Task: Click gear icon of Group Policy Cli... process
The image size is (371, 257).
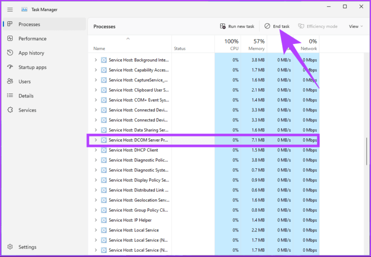Action: pyautogui.click(x=104, y=210)
